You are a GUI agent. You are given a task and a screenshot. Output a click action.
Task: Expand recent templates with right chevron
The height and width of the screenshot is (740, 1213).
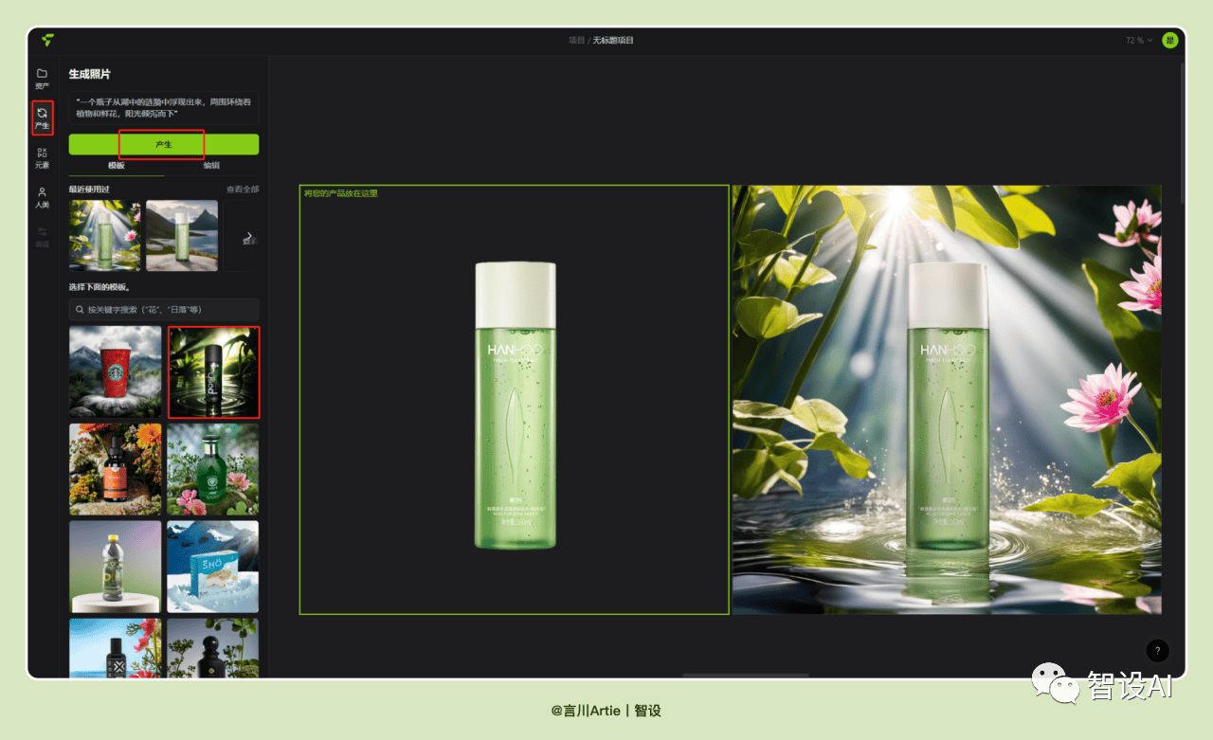click(249, 236)
